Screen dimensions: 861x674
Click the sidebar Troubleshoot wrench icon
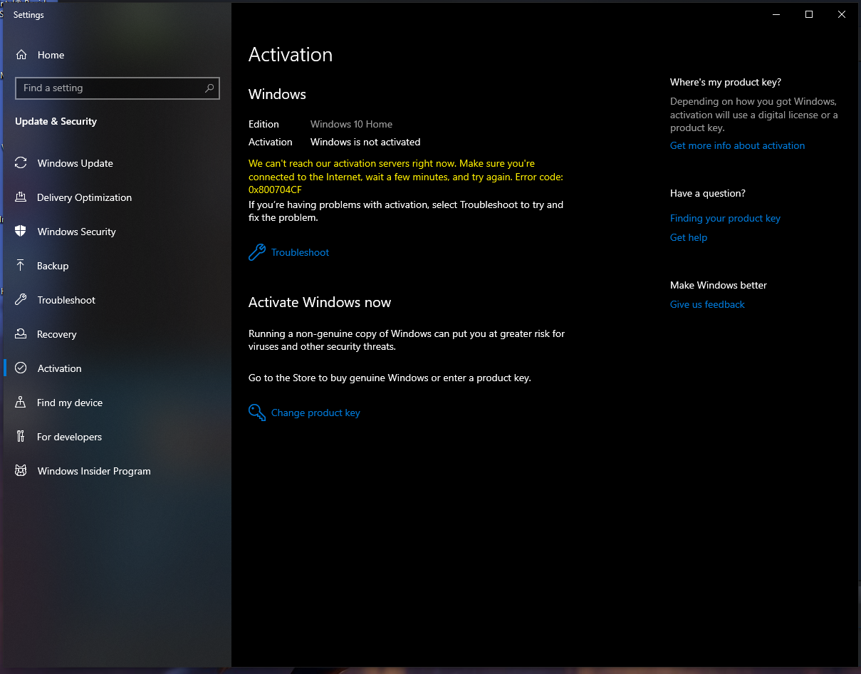(21, 300)
